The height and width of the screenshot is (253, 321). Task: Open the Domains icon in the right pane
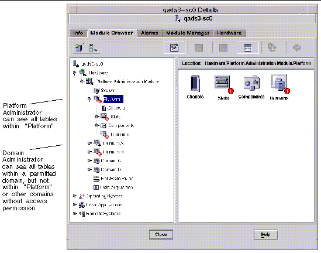pos(280,84)
